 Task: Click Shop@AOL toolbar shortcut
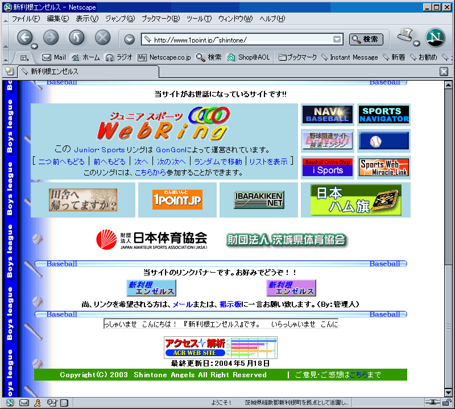249,57
